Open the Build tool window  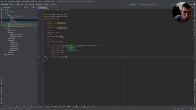48,107
